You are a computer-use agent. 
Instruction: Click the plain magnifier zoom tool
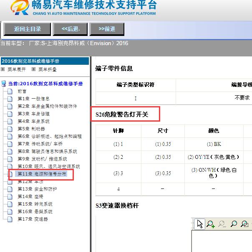pyautogui.click(x=234, y=224)
